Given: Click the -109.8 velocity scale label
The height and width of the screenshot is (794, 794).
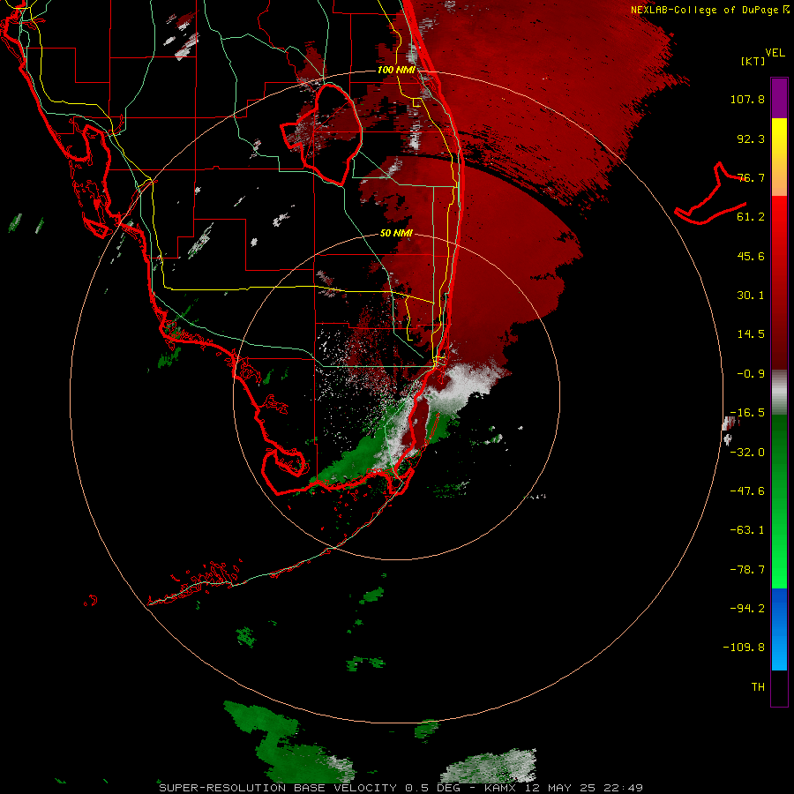Looking at the screenshot, I should point(745,648).
